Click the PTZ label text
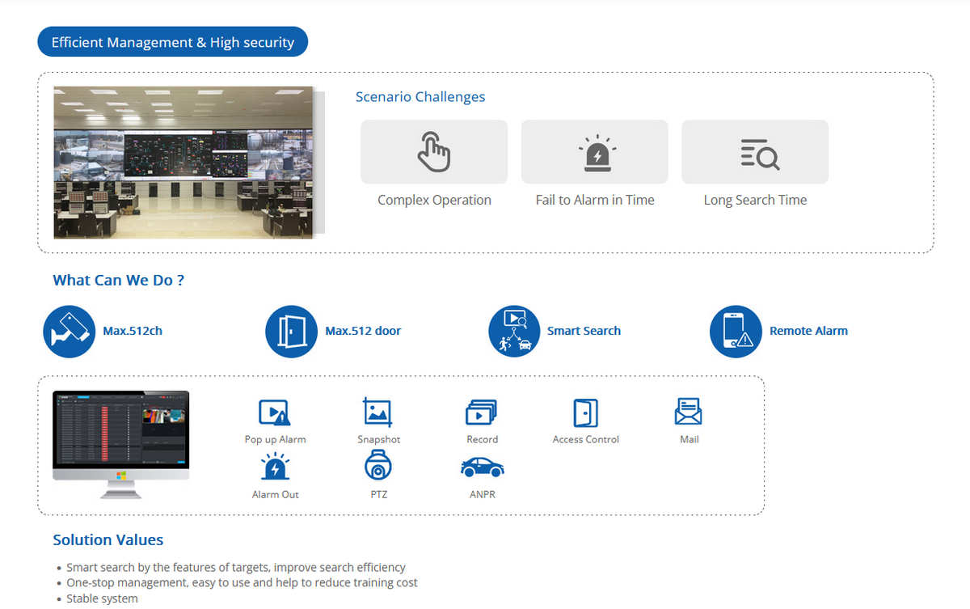Viewport: 970px width, 609px height. [379, 495]
